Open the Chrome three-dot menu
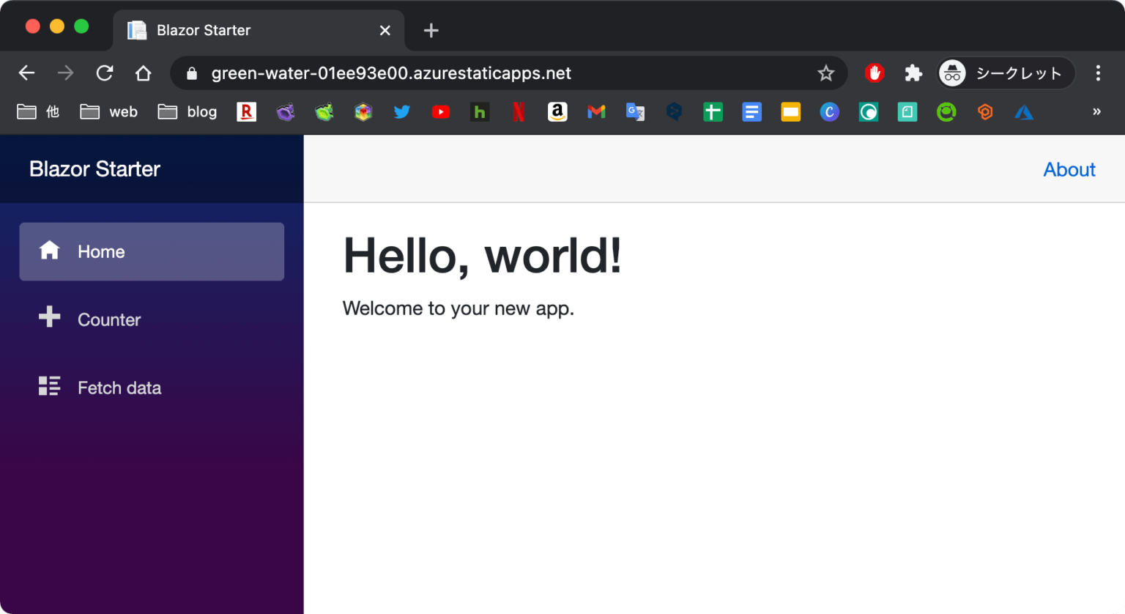The image size is (1125, 614). tap(1098, 73)
